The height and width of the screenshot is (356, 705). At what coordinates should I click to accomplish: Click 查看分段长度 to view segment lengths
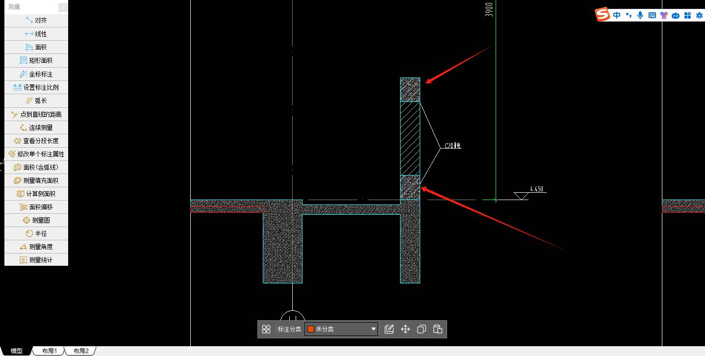tap(36, 141)
